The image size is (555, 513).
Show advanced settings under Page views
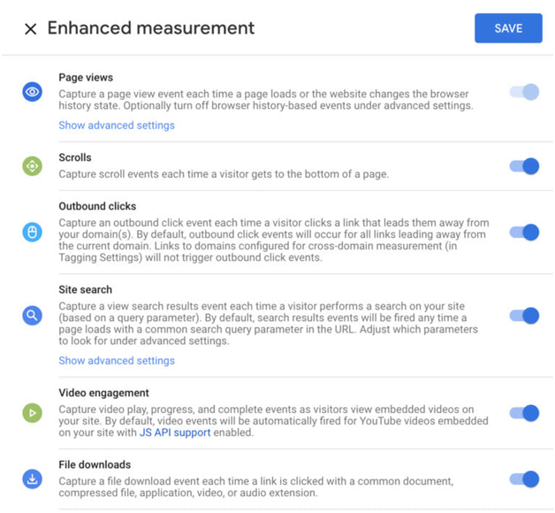(x=117, y=125)
